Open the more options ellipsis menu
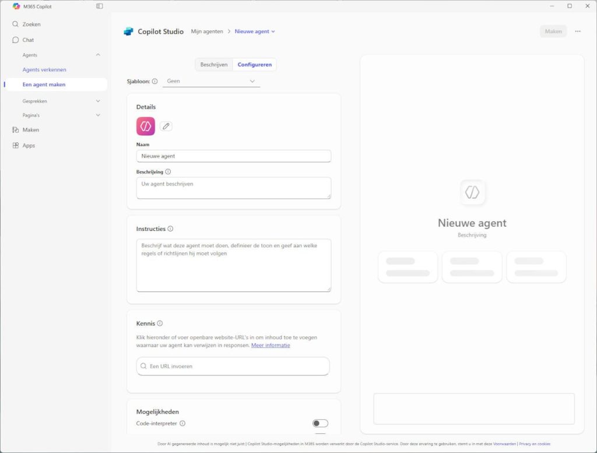 pyautogui.click(x=578, y=31)
